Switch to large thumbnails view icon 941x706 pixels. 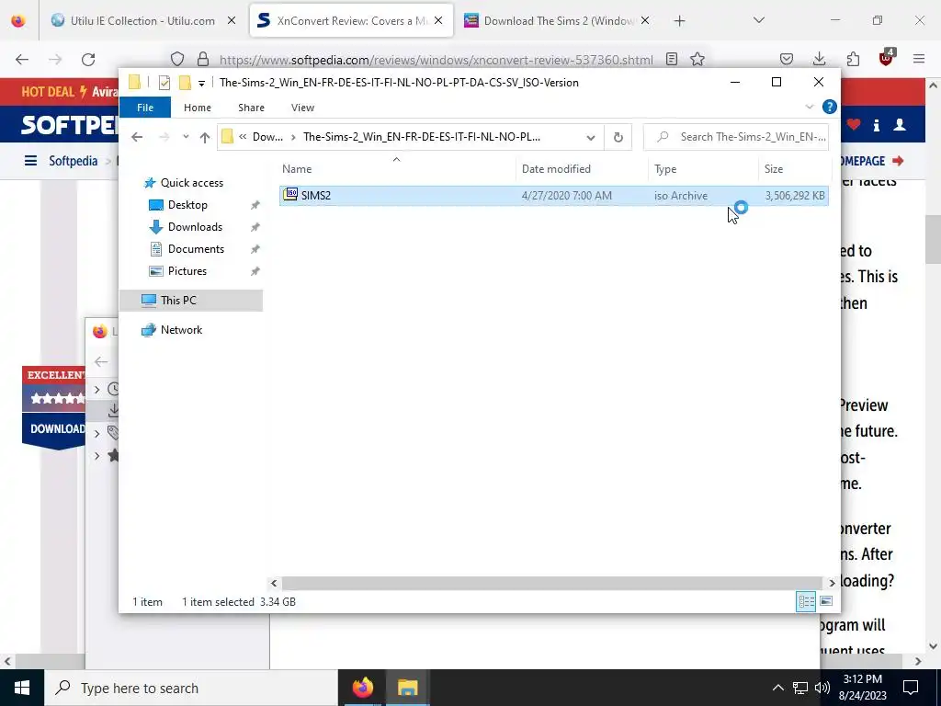point(826,601)
